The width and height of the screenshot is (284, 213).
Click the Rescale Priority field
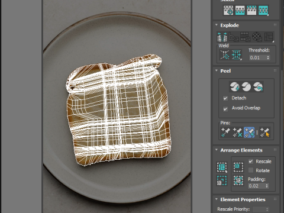pos(259,209)
